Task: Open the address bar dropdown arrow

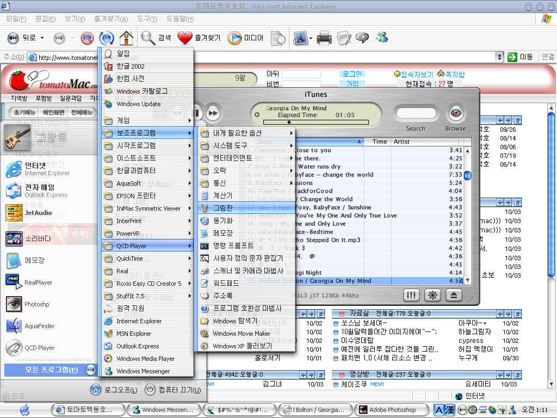Action: tap(500, 57)
